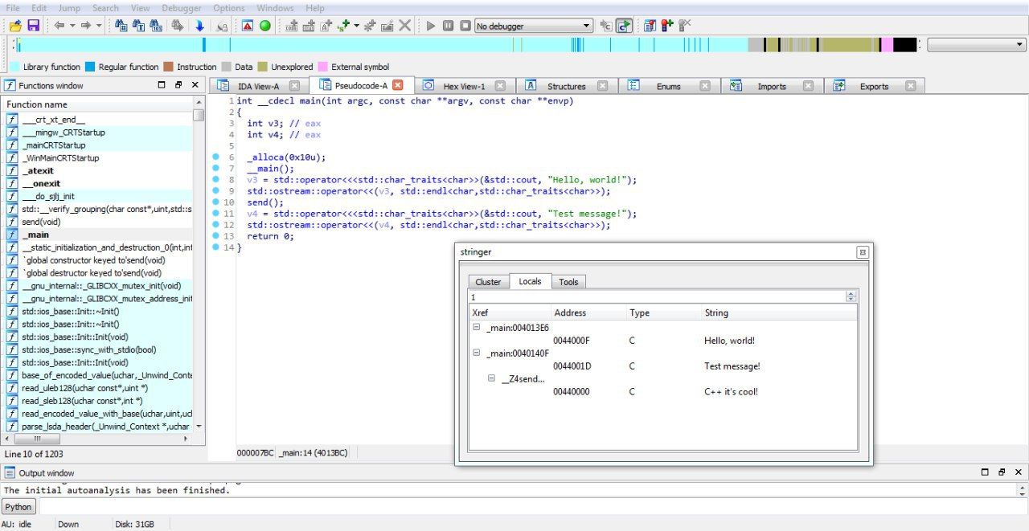Click the stringer filter input field
Screen dimensions: 1029x531
(658, 296)
